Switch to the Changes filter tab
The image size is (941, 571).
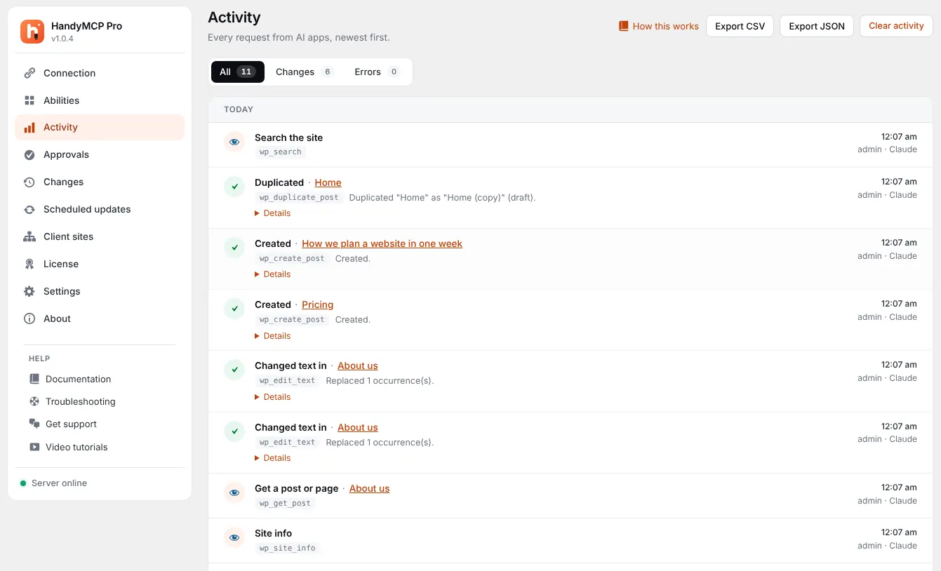[304, 72]
